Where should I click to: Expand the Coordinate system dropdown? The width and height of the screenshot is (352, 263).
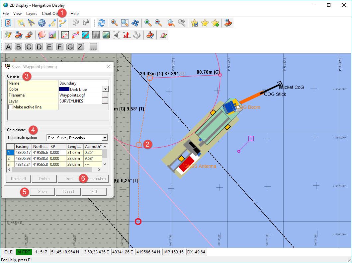coord(105,138)
